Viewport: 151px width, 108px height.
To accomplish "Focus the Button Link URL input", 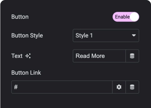I will tap(62, 87).
